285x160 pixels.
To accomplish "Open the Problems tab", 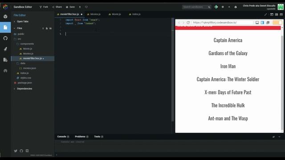I will 81,136.
